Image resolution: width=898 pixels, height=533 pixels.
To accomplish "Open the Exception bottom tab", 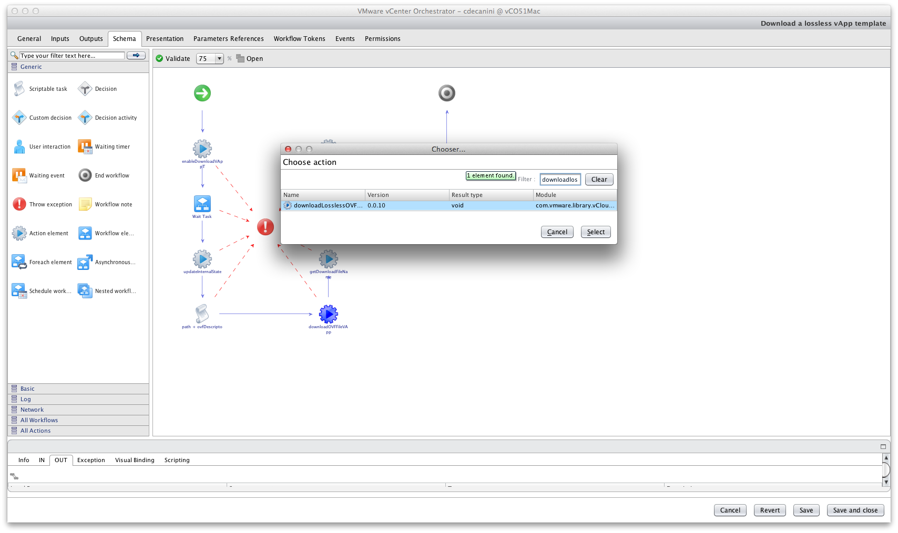I will tap(91, 460).
